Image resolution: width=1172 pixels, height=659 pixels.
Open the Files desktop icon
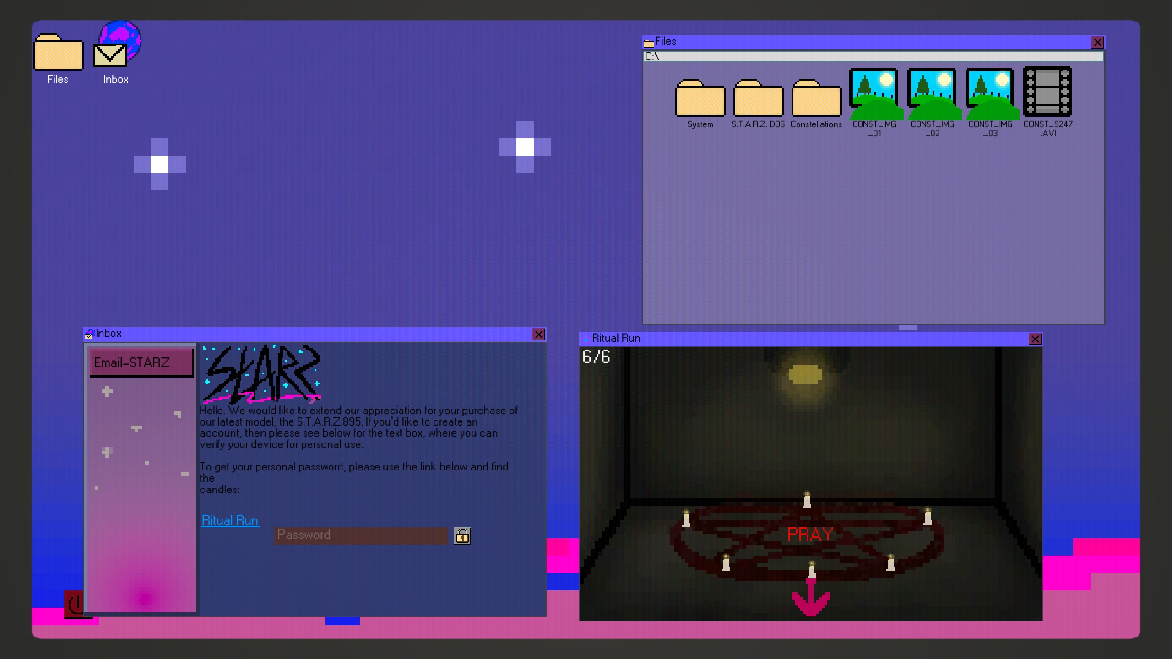(58, 53)
